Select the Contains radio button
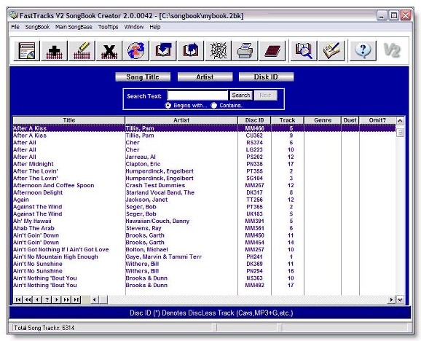 213,106
